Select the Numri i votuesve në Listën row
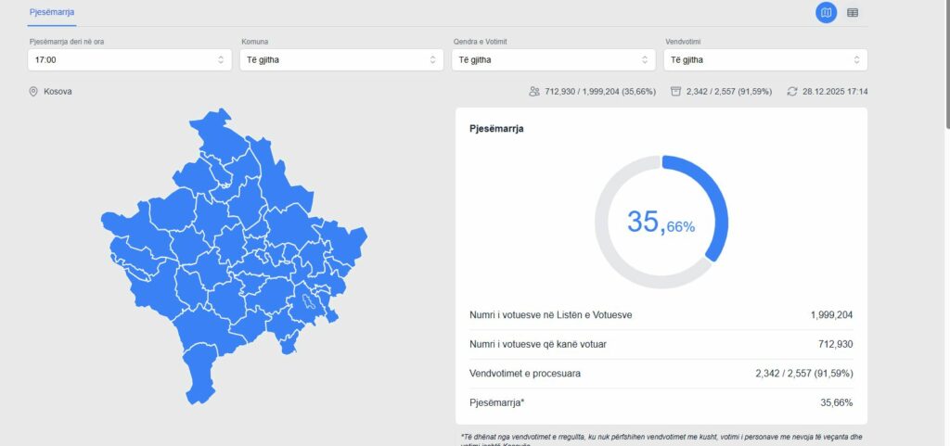The height and width of the screenshot is (446, 950). tap(661, 315)
